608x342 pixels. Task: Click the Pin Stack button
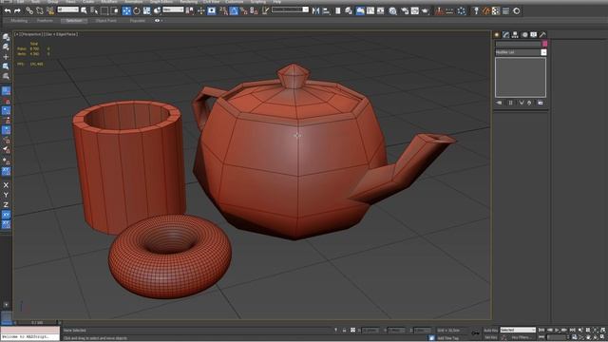499,103
